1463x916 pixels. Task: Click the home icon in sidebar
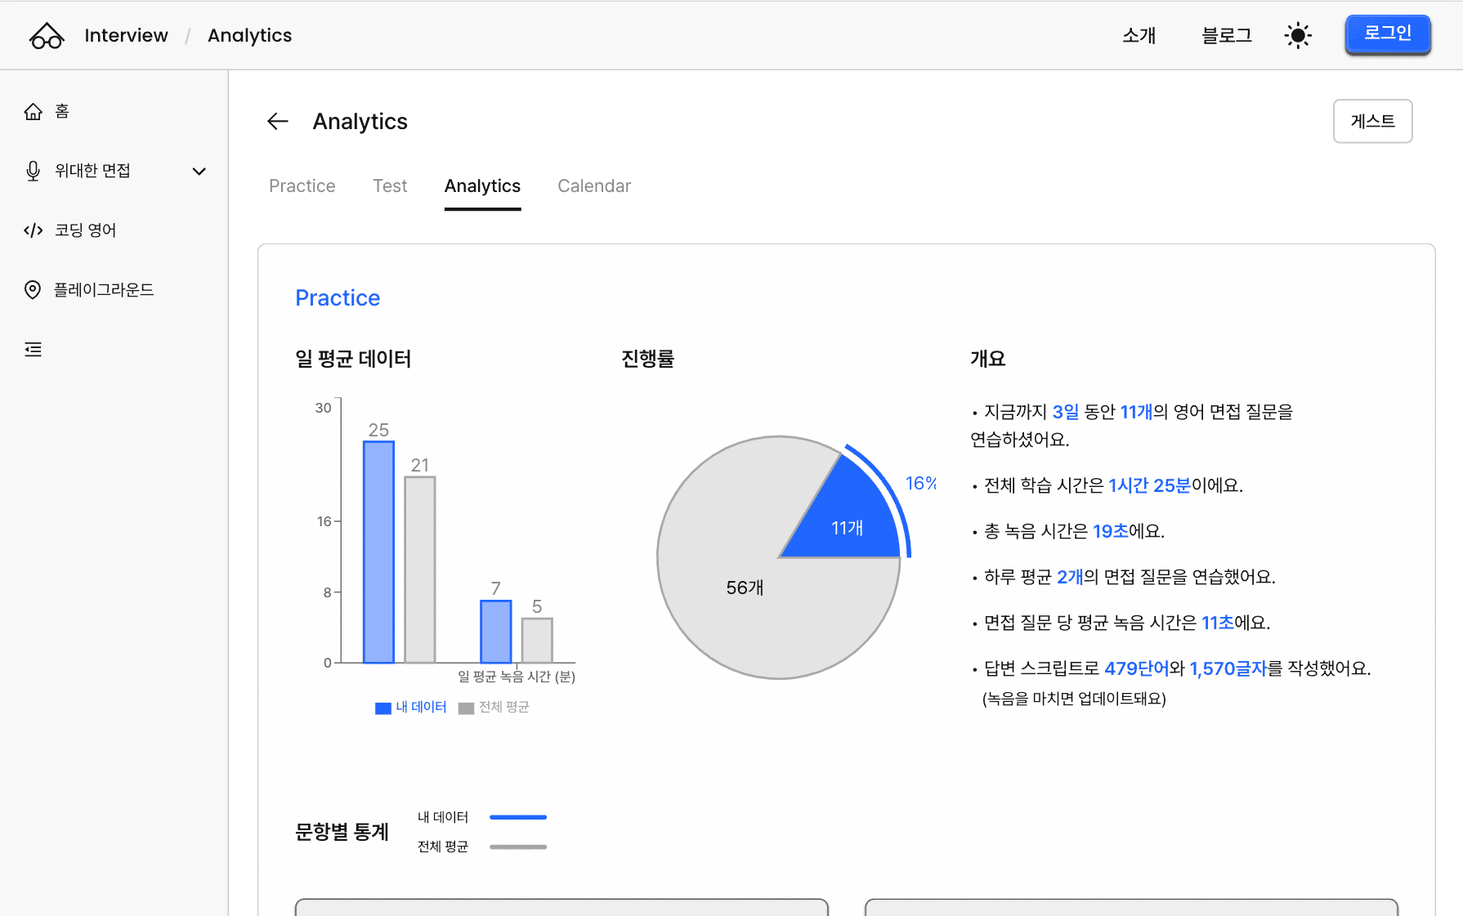(x=33, y=111)
